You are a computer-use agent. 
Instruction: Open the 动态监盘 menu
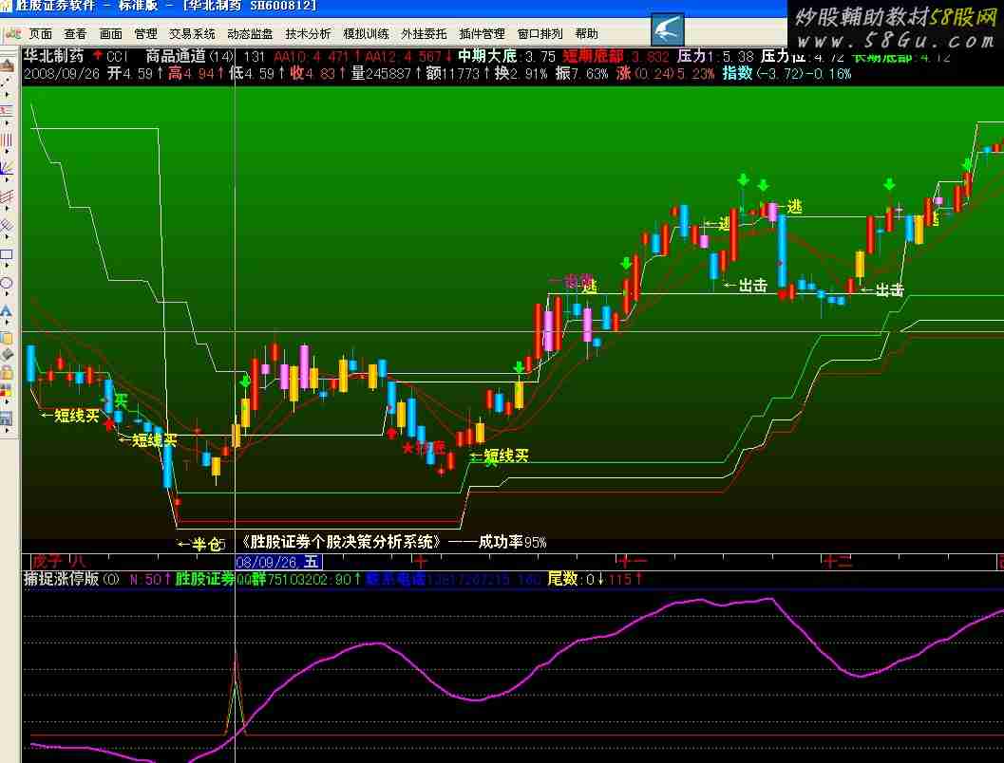(x=250, y=34)
